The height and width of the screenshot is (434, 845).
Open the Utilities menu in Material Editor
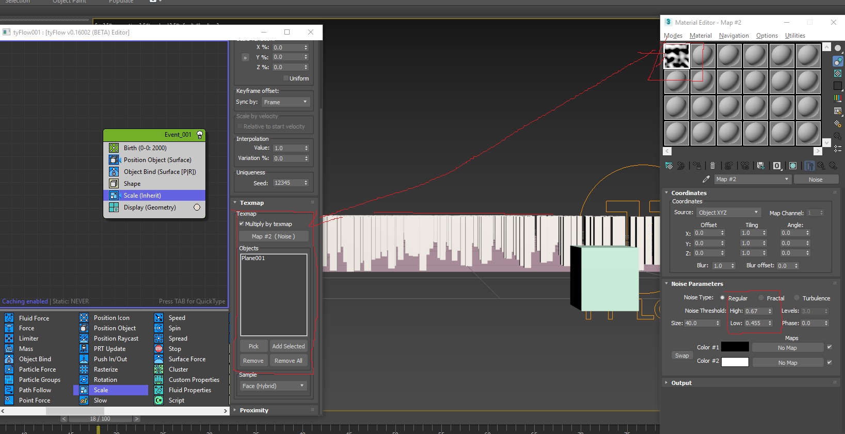[794, 36]
